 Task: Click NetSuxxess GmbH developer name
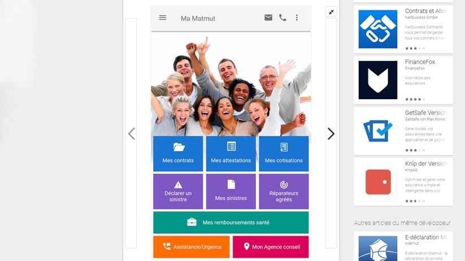pos(421,17)
